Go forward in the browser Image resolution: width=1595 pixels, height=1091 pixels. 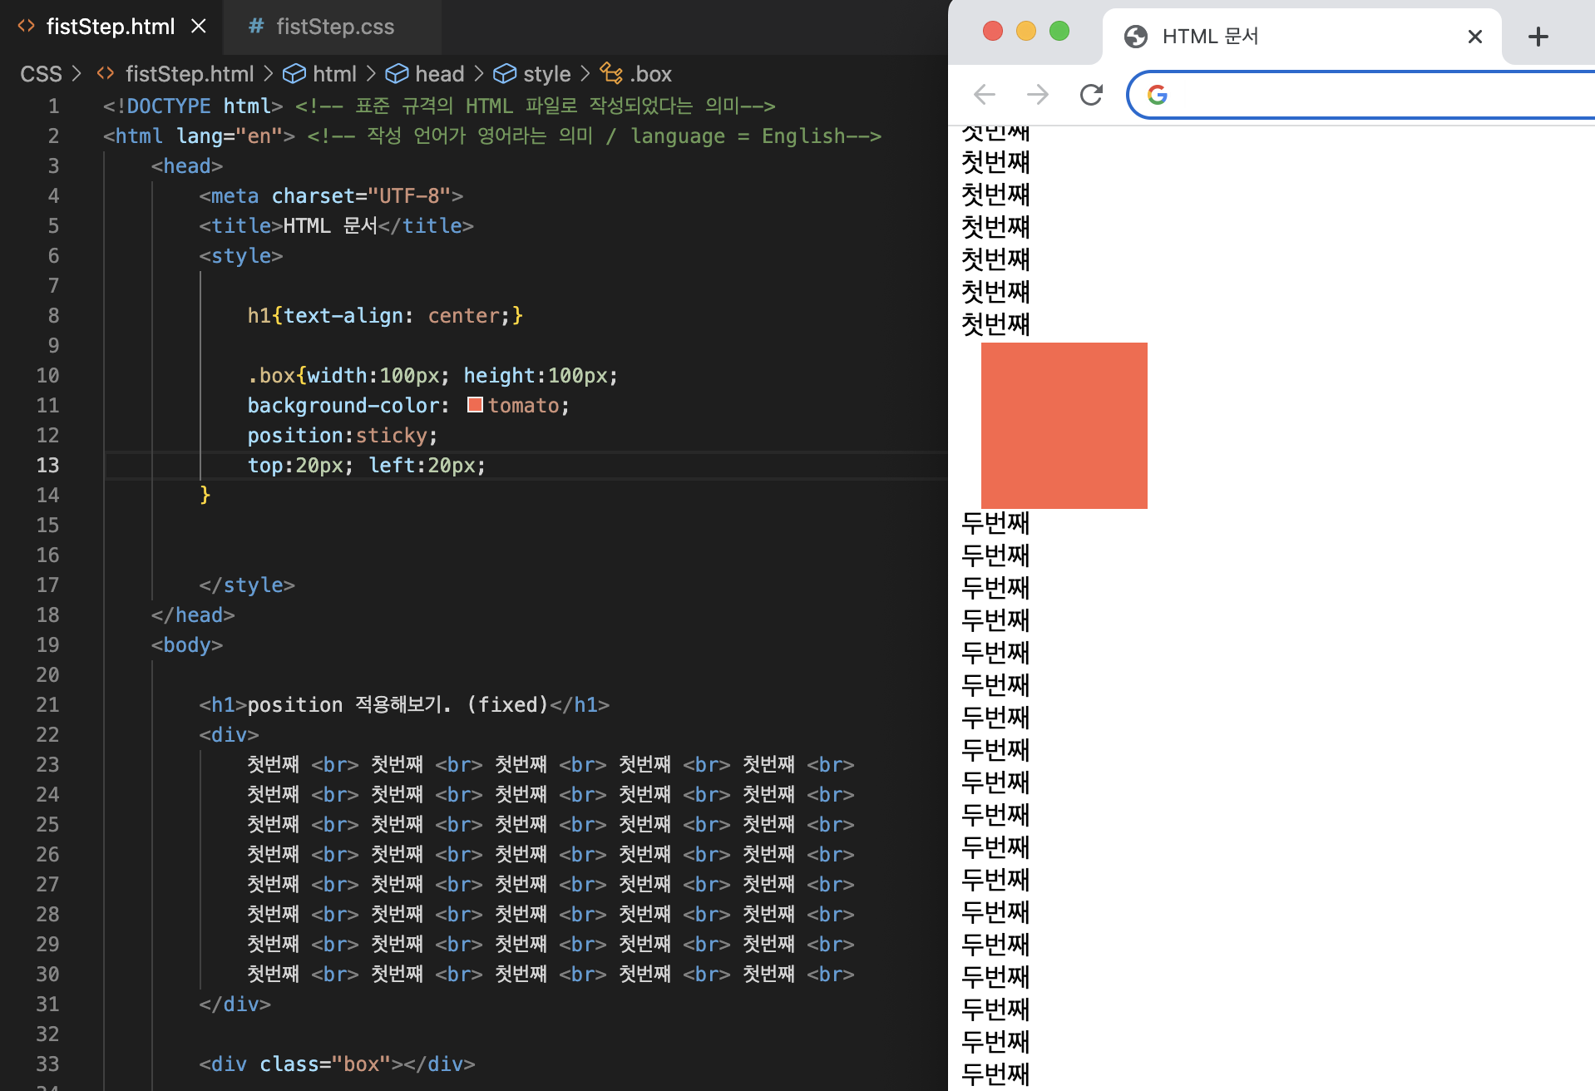pos(1038,95)
